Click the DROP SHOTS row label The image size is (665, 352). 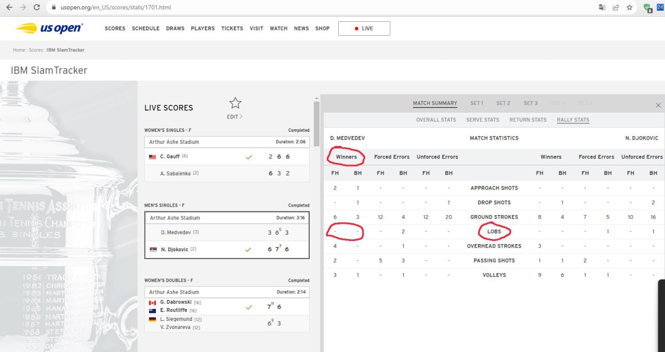[x=494, y=202]
